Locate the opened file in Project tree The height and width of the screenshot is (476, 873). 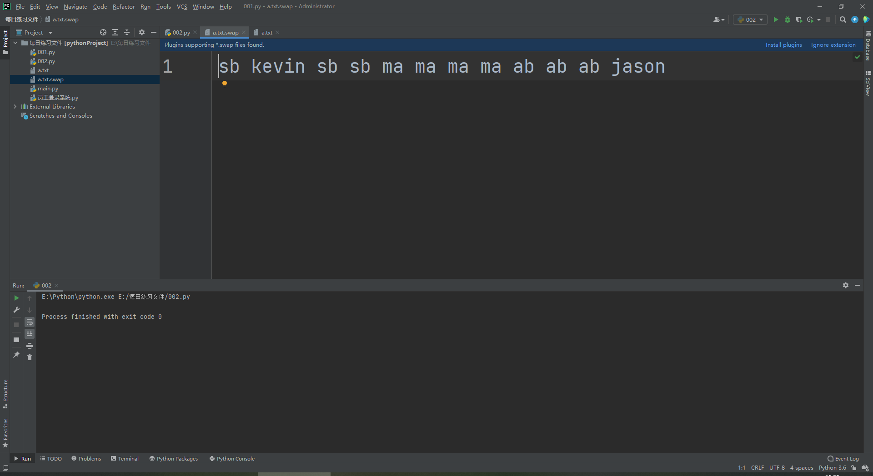coord(103,32)
